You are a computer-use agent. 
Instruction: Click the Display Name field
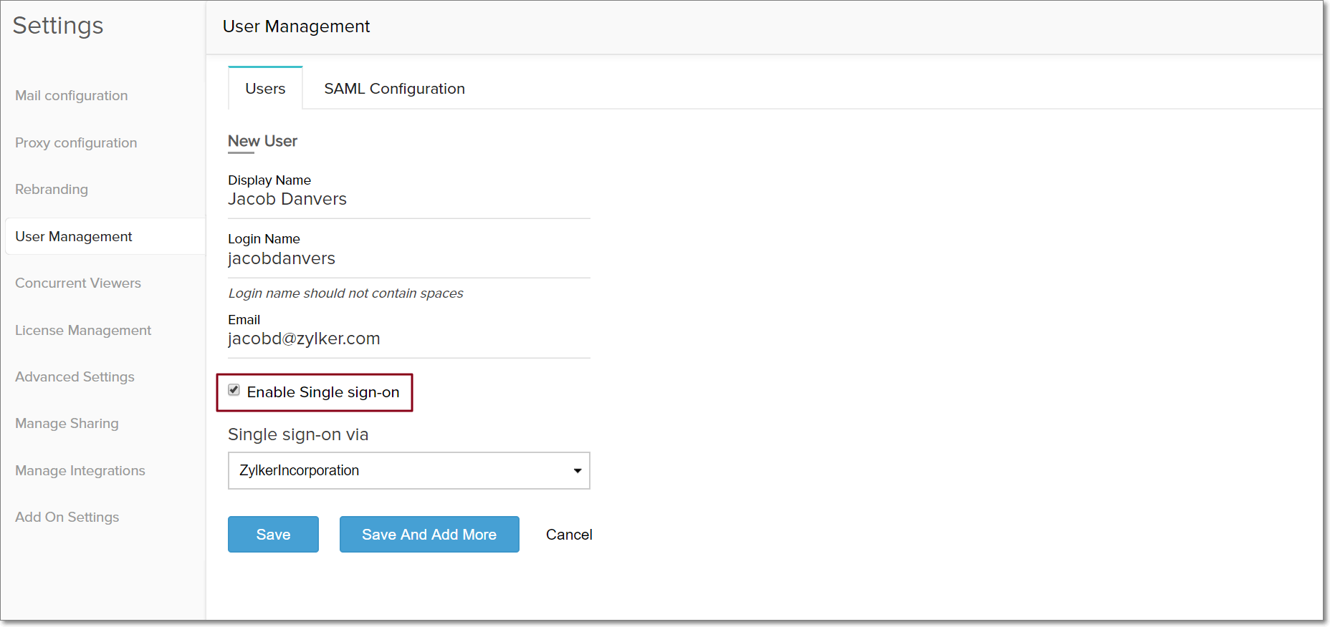[408, 200]
